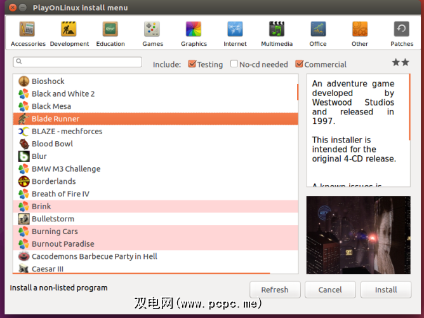Click the Blur game icon
This screenshot has height=318, width=424.
(23, 156)
